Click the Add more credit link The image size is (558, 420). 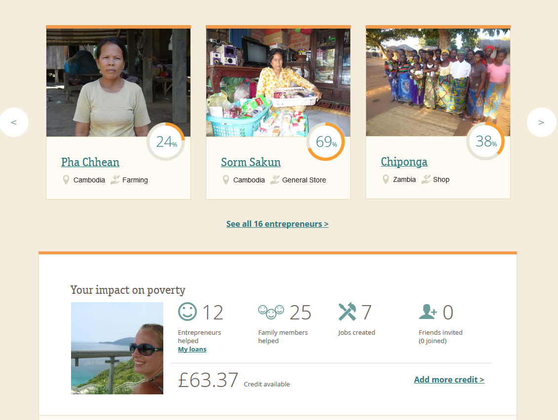449,380
